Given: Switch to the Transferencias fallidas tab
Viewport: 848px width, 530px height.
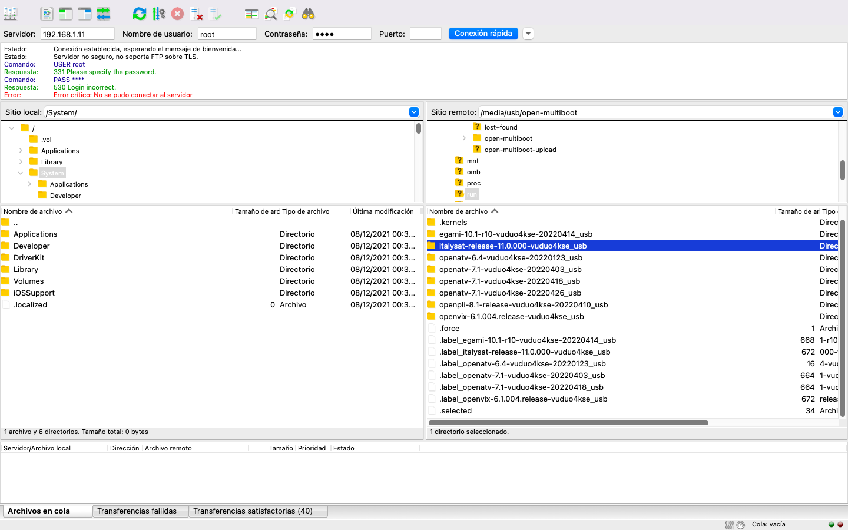Looking at the screenshot, I should pyautogui.click(x=137, y=511).
